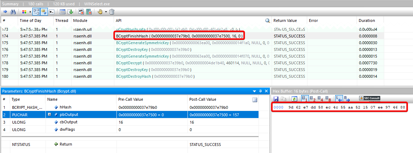Click the magnifier icon in API column header
413x153 pixels.
pos(267,20)
